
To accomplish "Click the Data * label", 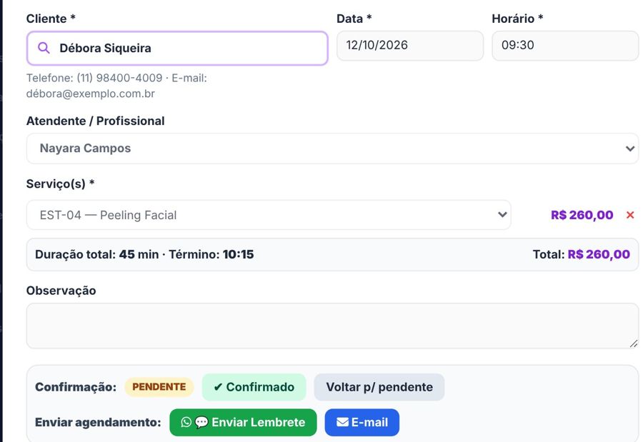I will pyautogui.click(x=354, y=19).
